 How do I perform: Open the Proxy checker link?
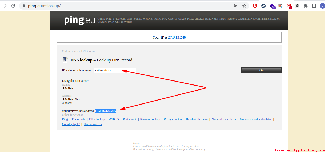[173, 119]
